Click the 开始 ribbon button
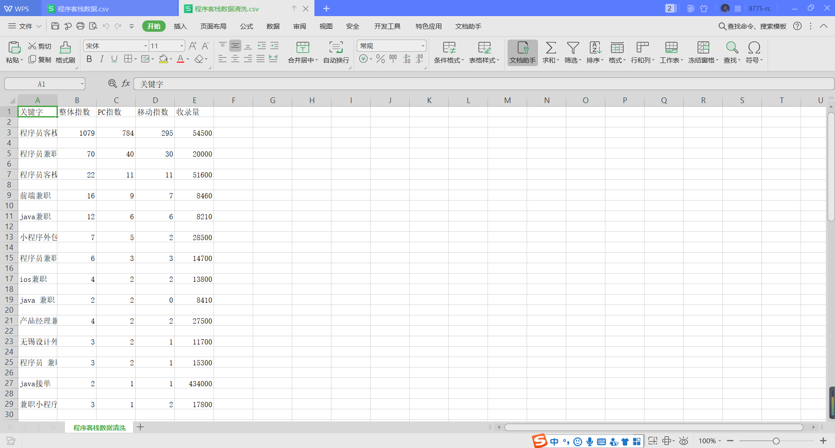The image size is (835, 448). pos(154,26)
